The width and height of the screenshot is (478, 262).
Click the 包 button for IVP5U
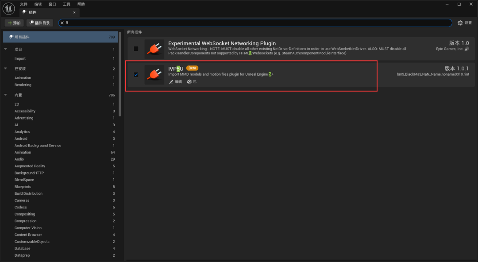pos(192,82)
